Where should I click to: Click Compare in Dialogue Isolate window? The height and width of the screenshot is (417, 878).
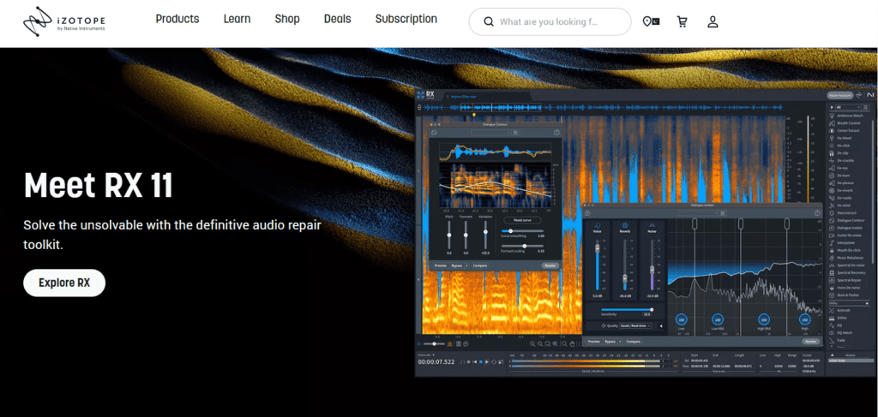(634, 341)
